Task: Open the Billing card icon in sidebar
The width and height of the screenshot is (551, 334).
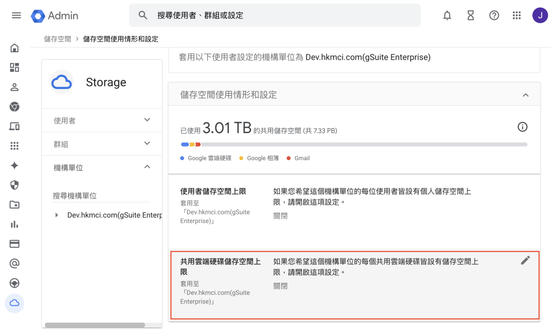Action: click(x=15, y=244)
